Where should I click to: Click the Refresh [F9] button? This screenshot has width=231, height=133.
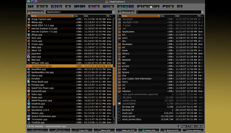[171, 130]
